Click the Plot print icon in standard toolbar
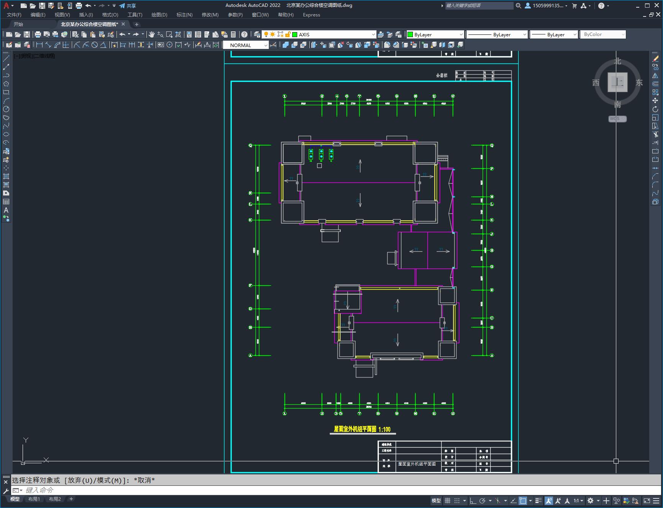Screen dimensions: 663x508 tap(38, 34)
